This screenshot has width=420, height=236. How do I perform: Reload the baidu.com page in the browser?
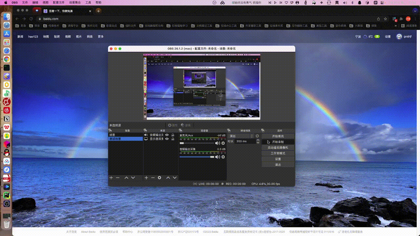coord(31,19)
